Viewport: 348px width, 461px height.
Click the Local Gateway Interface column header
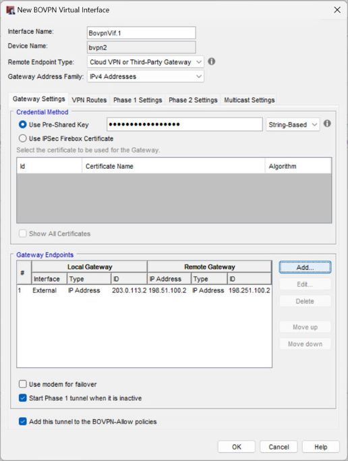coord(49,279)
